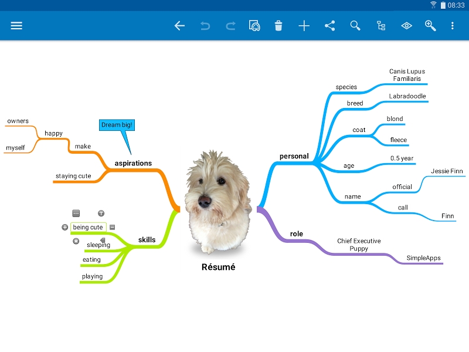
Task: Go back using the toolbar back arrow
Action: click(179, 26)
